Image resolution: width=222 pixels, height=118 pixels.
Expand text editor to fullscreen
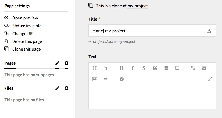tap(210, 79)
